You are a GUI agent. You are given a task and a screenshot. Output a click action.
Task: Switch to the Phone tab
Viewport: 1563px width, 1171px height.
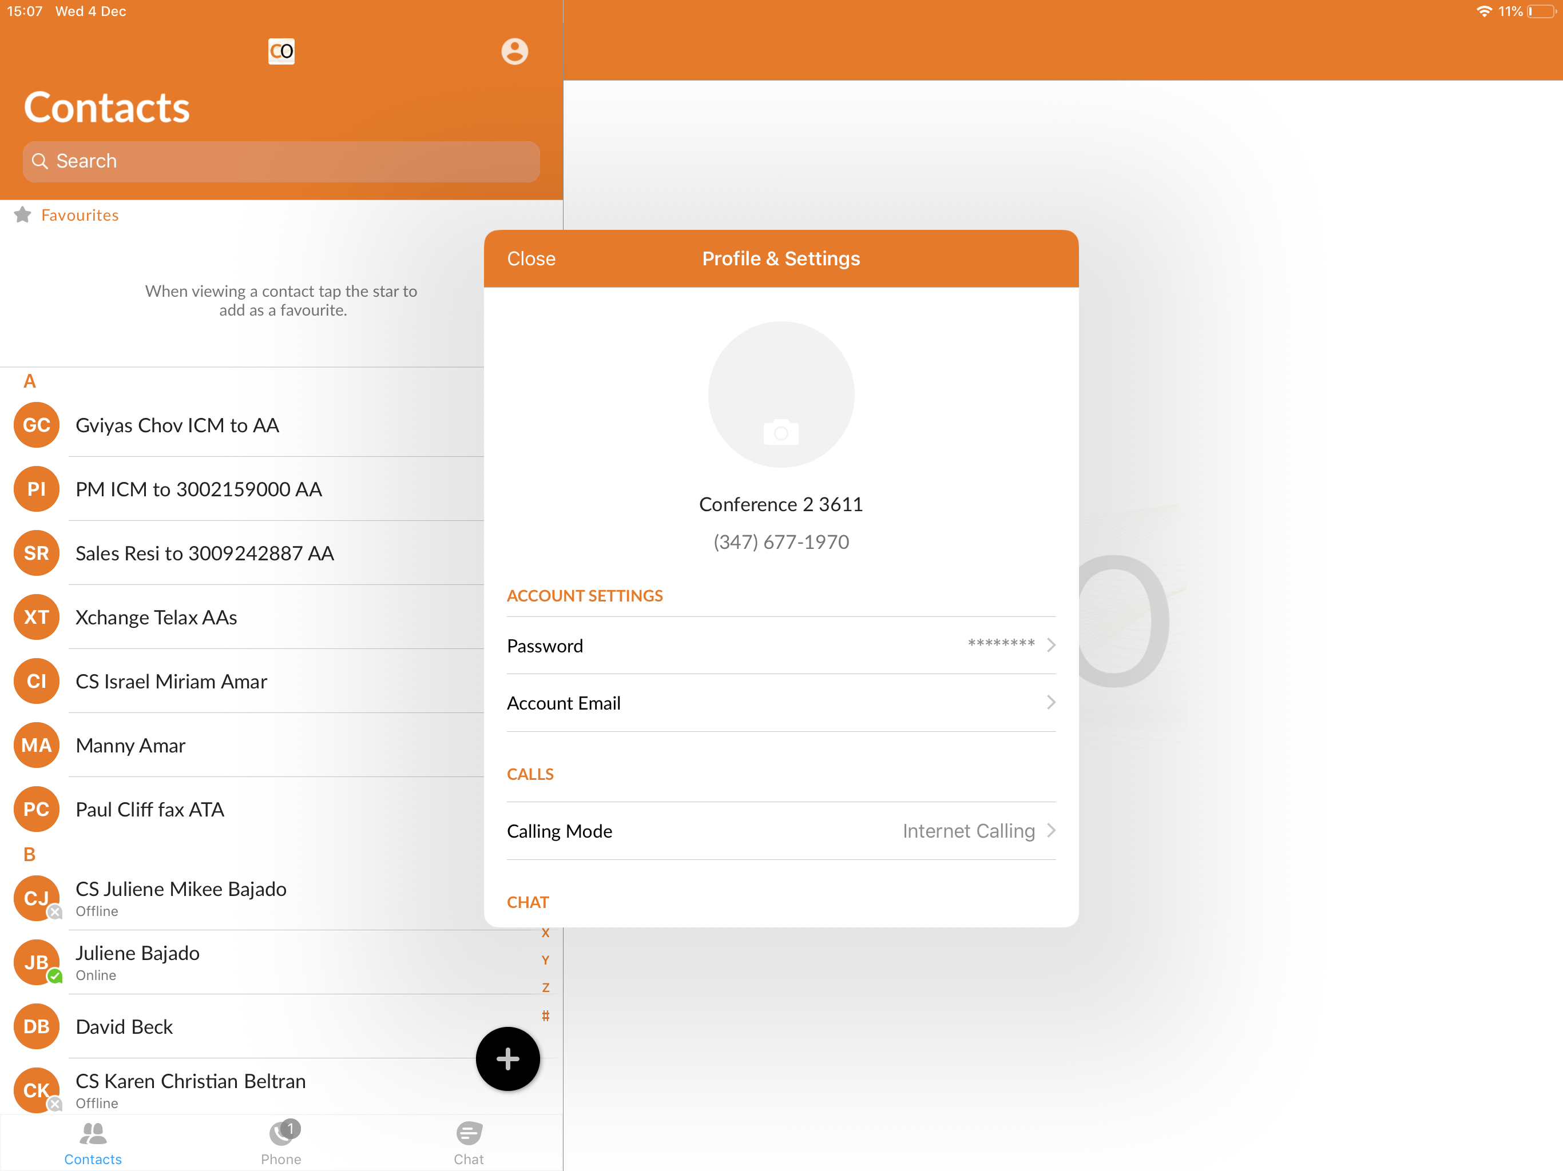pos(281,1144)
